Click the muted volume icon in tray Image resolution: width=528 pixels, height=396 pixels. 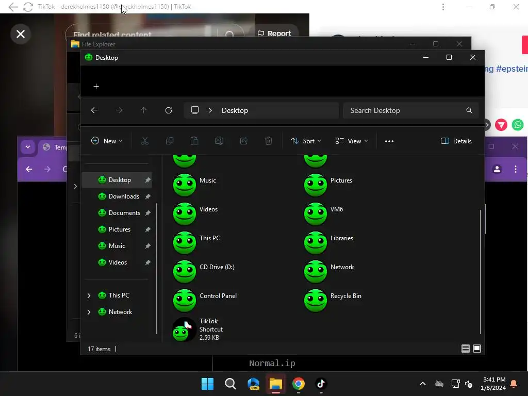[x=469, y=384]
